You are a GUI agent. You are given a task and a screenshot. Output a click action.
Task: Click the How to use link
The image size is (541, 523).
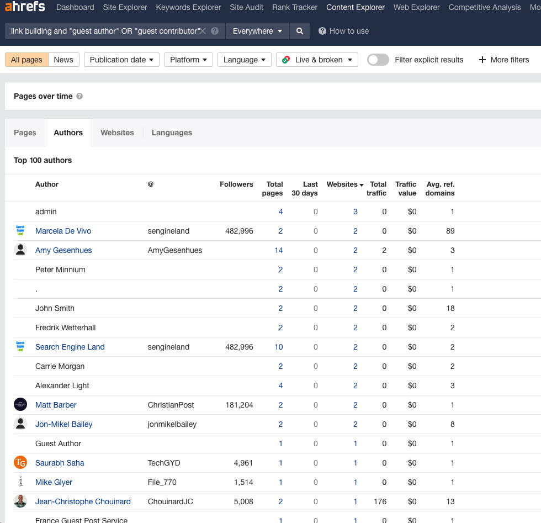tap(349, 31)
